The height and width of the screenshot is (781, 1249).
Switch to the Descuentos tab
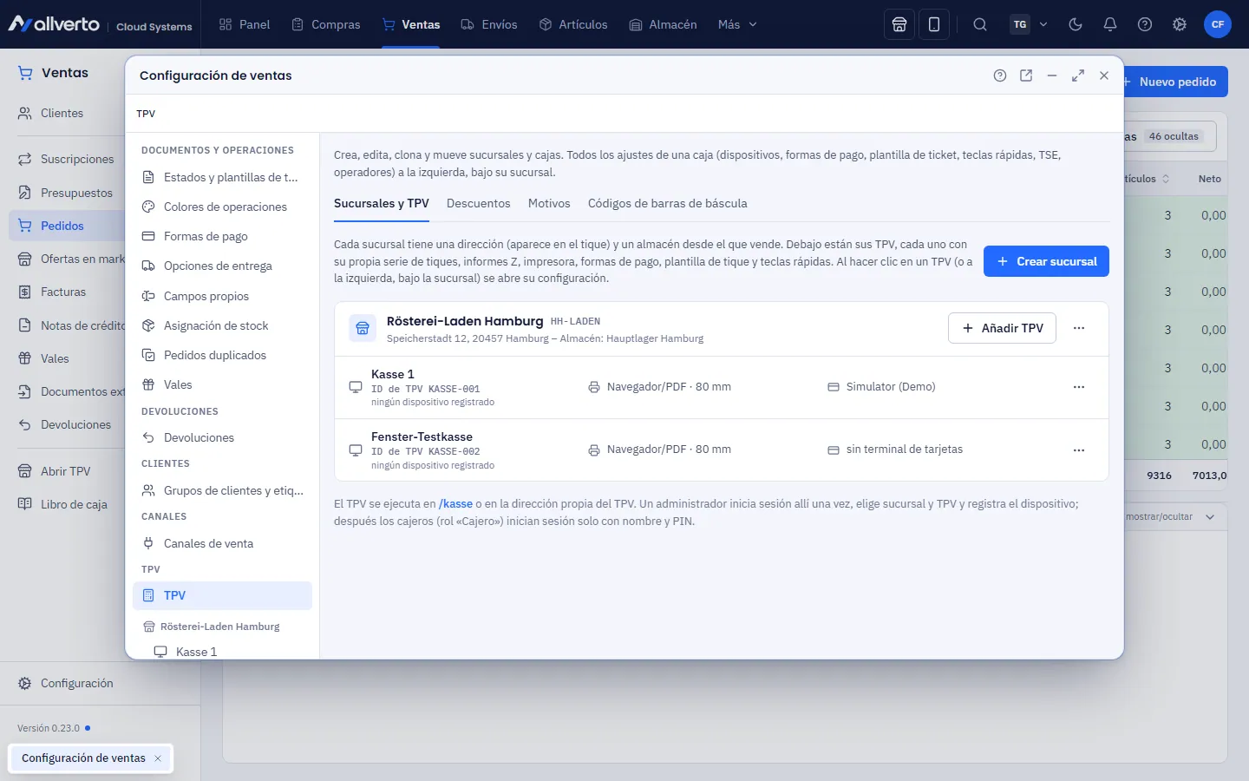pyautogui.click(x=479, y=203)
